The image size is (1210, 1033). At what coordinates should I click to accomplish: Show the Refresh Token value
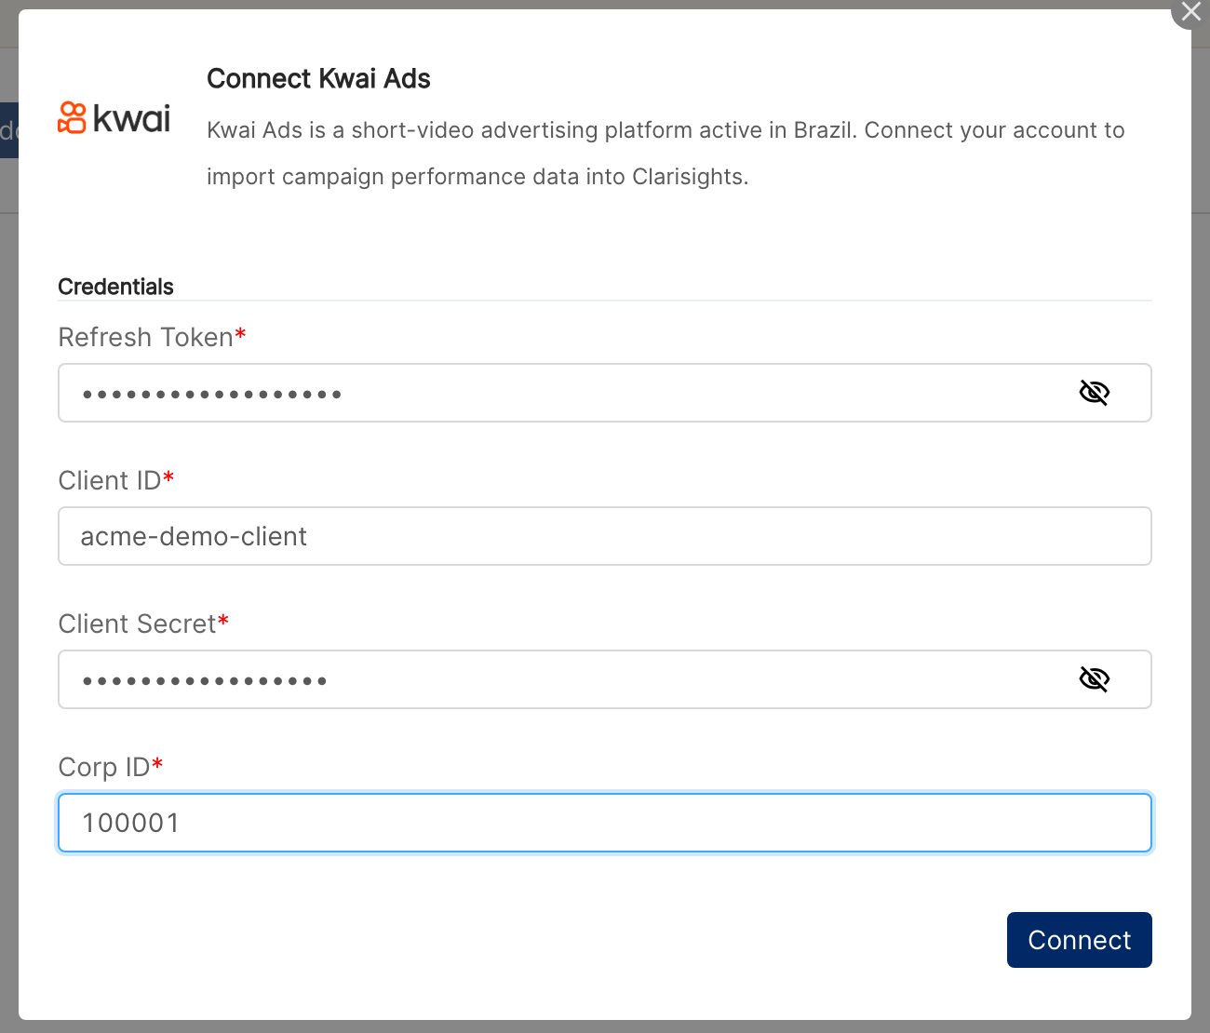tap(1094, 393)
